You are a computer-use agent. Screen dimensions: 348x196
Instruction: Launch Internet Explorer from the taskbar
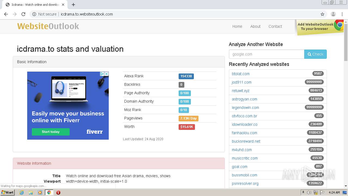point(21,192)
